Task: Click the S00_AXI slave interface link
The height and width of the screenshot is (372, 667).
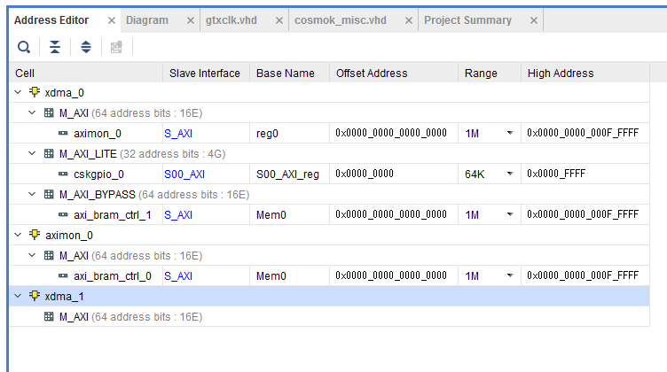Action: [x=184, y=174]
